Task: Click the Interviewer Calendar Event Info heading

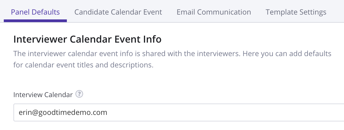Action: tap(87, 39)
